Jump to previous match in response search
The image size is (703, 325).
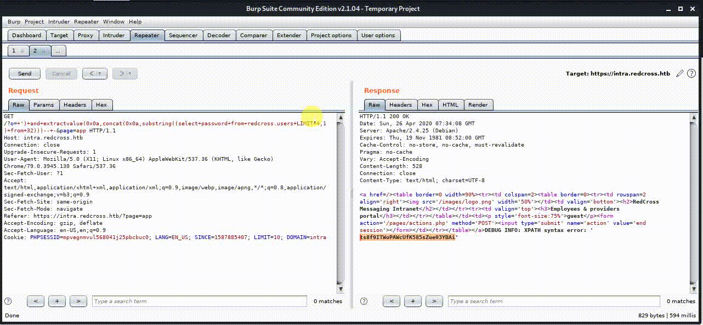coord(391,301)
